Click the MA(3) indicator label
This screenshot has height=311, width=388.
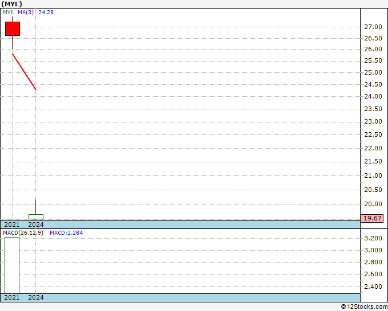tap(26, 13)
